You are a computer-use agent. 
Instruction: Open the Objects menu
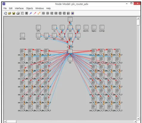tap(29, 8)
